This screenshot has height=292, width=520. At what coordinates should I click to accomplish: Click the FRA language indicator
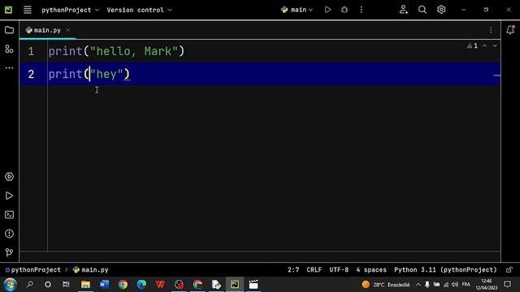[x=466, y=285]
